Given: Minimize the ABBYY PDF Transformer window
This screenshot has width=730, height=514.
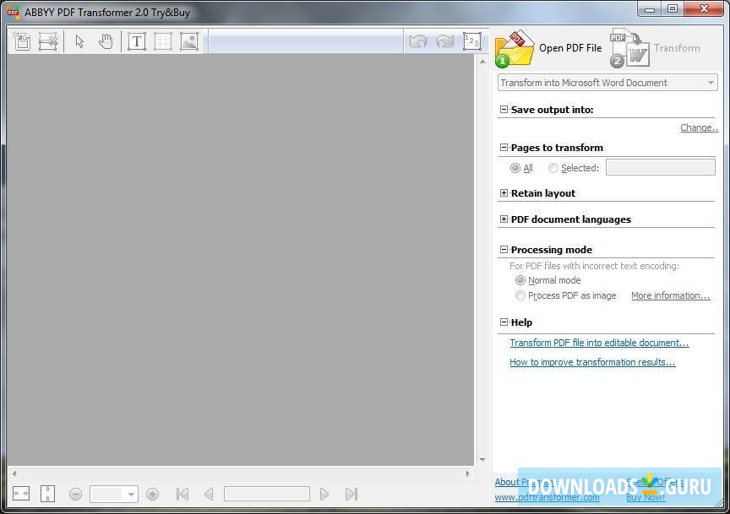Looking at the screenshot, I should click(x=651, y=8).
